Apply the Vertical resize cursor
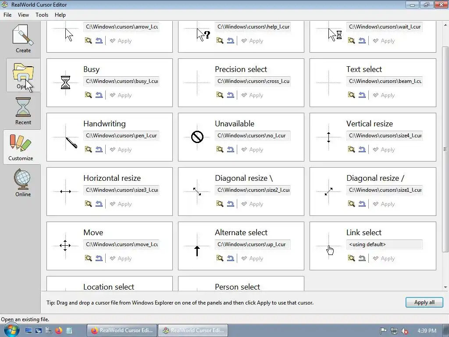449x337 pixels. coord(384,150)
